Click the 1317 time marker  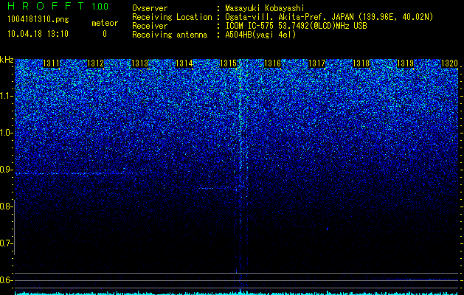(x=317, y=63)
